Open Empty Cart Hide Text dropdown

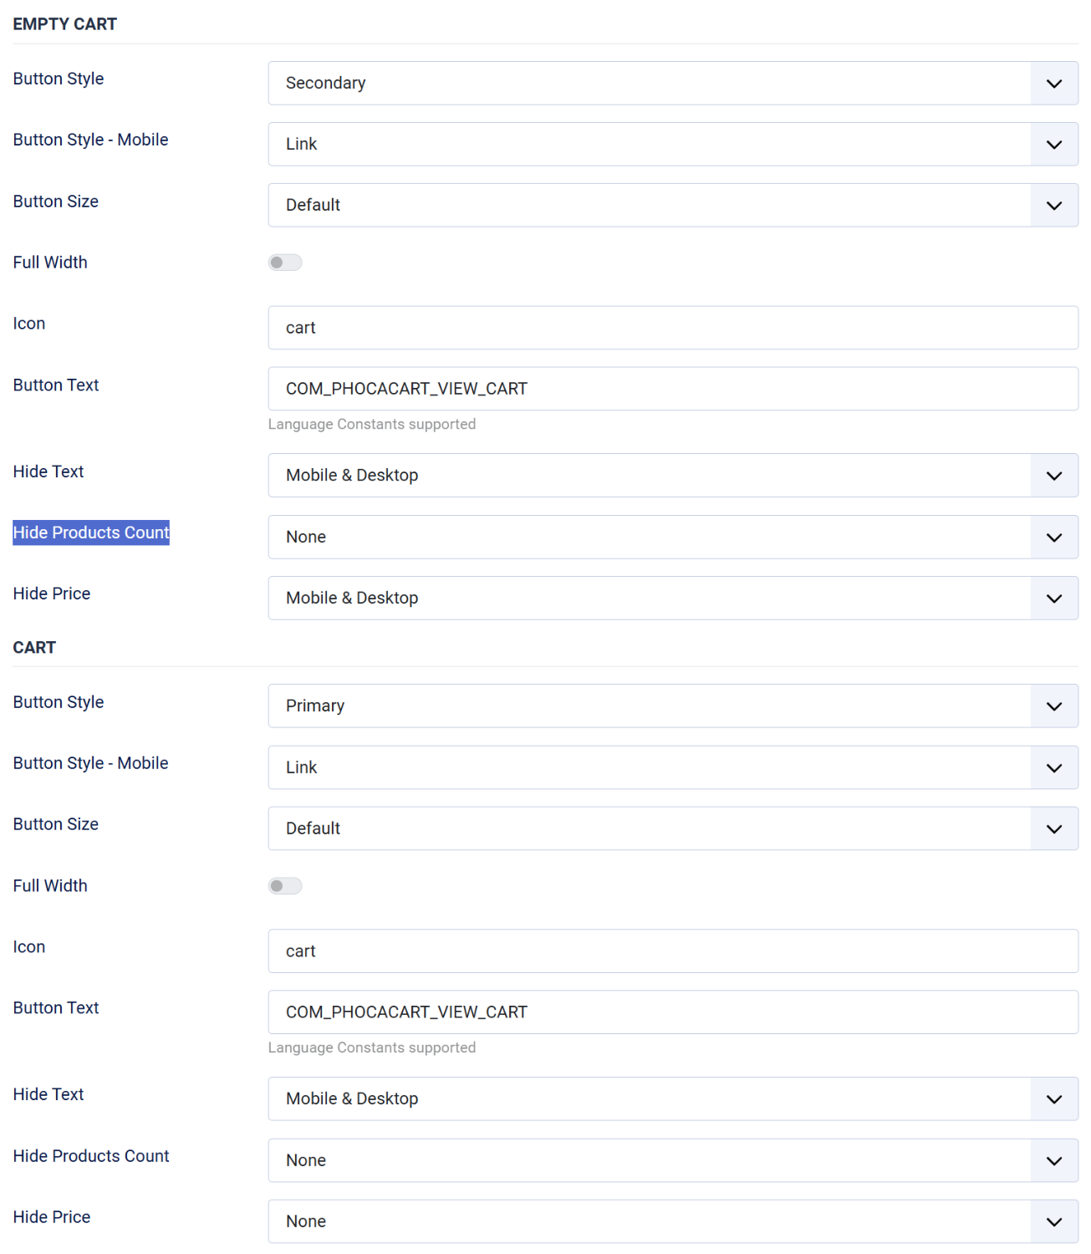pos(672,475)
